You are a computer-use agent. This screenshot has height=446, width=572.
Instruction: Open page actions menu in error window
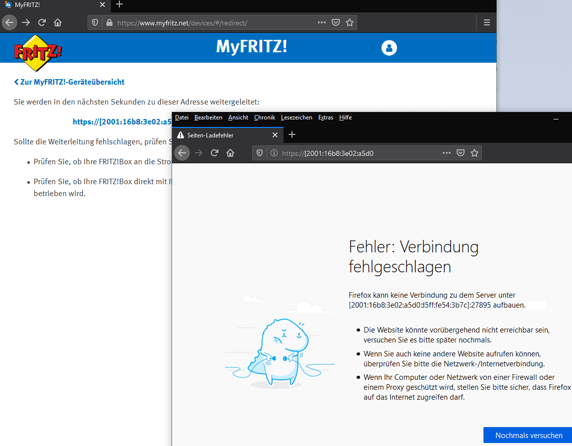click(x=447, y=153)
